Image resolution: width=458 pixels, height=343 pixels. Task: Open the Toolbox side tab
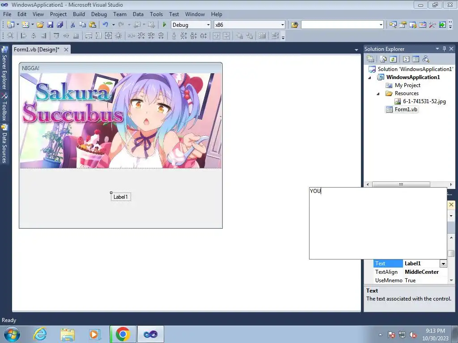tap(4, 107)
